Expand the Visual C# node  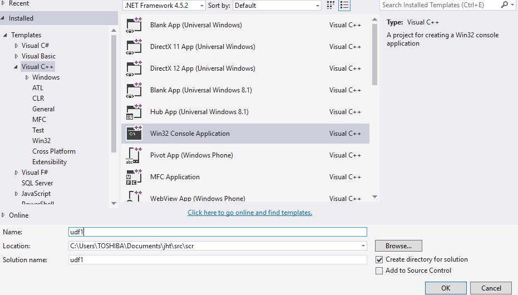tap(16, 46)
